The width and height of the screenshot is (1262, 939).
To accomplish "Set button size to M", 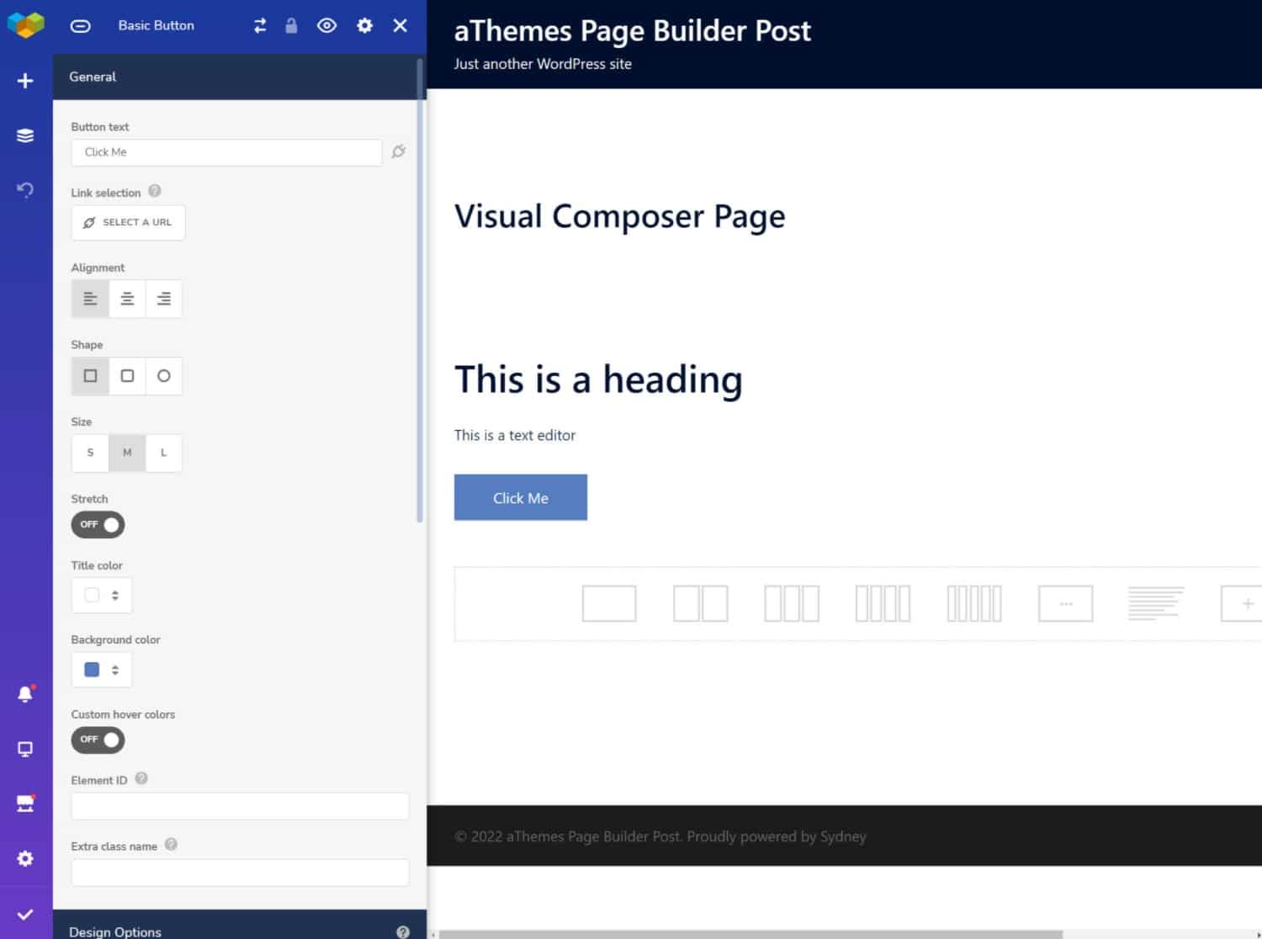I will click(x=127, y=453).
